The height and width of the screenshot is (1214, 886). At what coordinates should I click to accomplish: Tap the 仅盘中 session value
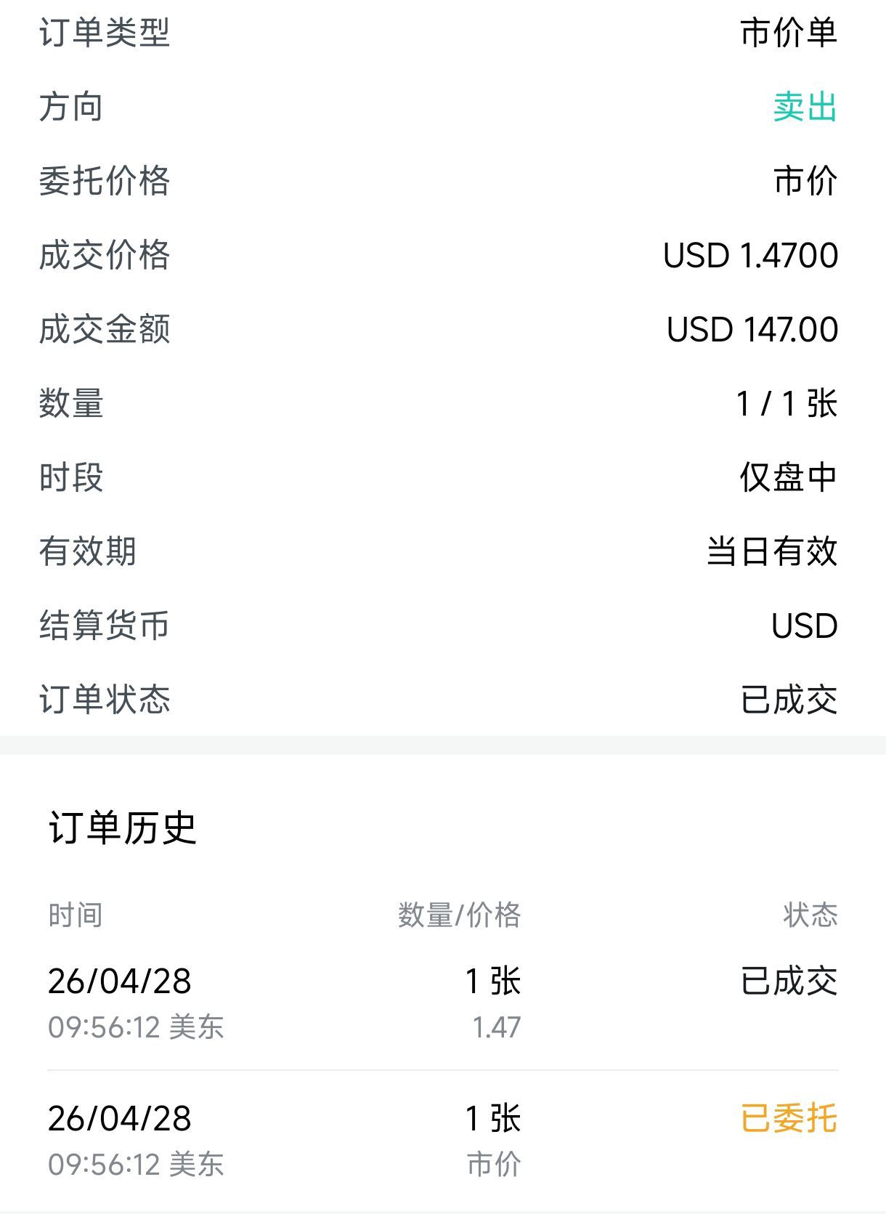click(788, 478)
